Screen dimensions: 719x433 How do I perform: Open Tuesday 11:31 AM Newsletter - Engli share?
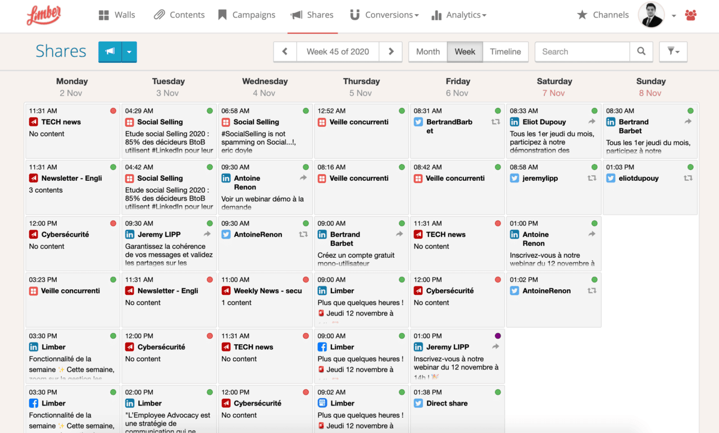169,299
